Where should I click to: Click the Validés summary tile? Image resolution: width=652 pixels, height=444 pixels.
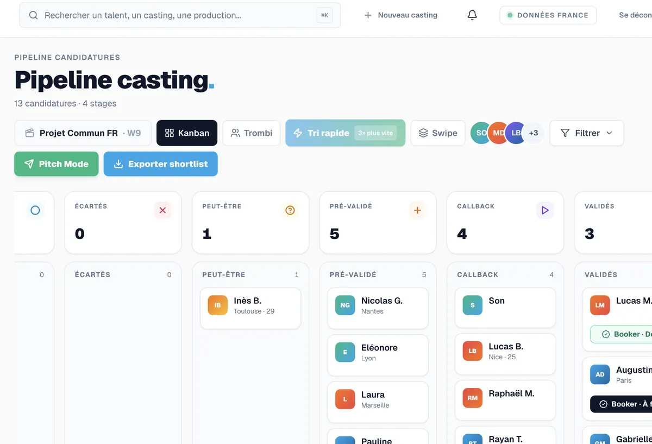point(613,223)
